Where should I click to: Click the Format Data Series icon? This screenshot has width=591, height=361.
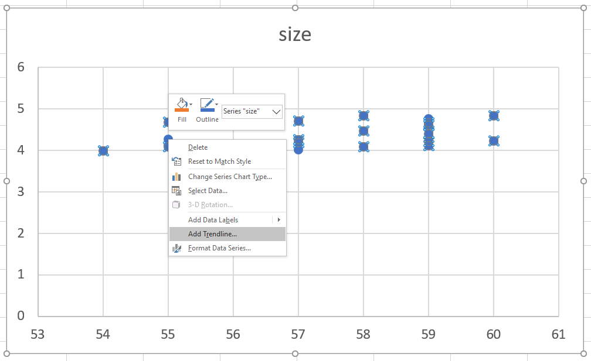176,248
